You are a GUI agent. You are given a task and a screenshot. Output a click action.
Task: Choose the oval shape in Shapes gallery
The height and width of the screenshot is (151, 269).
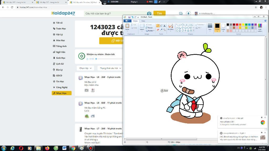click(x=183, y=25)
